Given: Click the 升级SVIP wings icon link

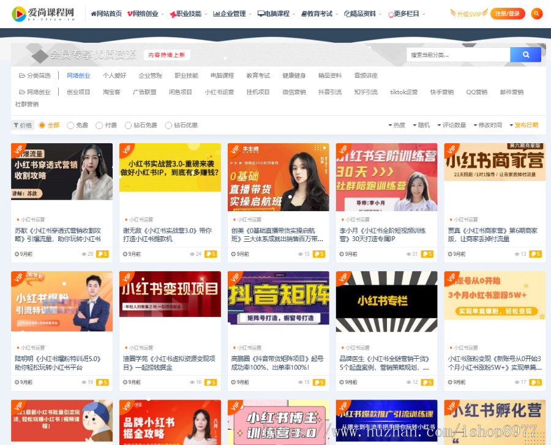Looking at the screenshot, I should coord(469,13).
